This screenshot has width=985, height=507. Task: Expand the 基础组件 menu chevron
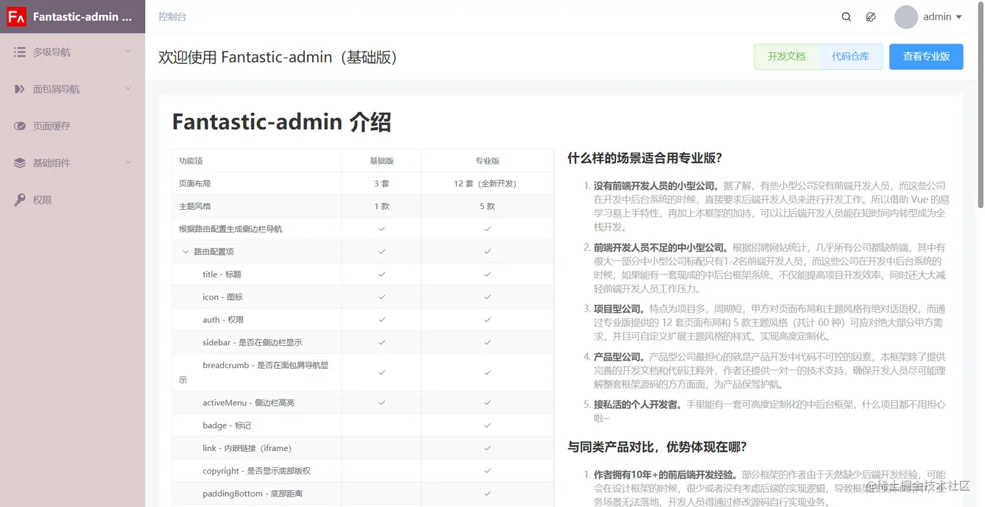pyautogui.click(x=128, y=162)
